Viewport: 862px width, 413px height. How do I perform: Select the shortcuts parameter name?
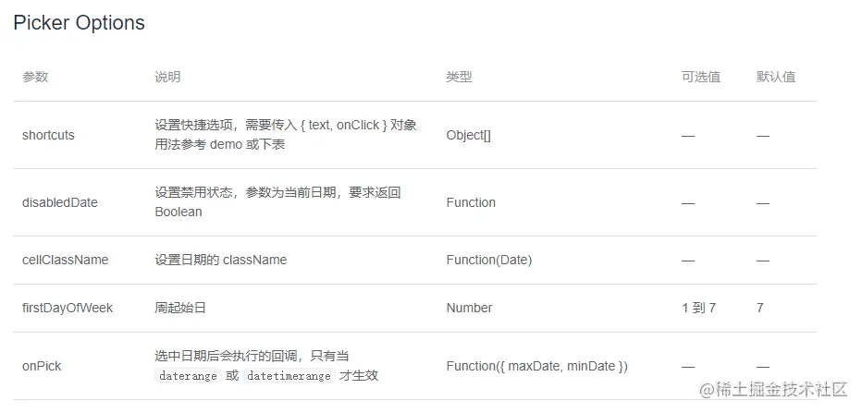pyautogui.click(x=48, y=135)
